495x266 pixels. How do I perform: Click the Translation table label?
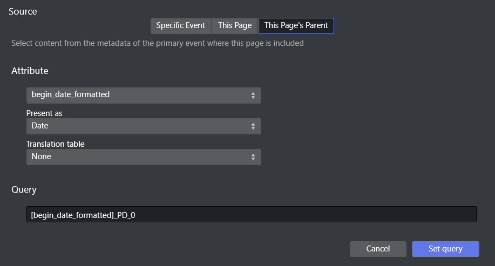click(55, 144)
